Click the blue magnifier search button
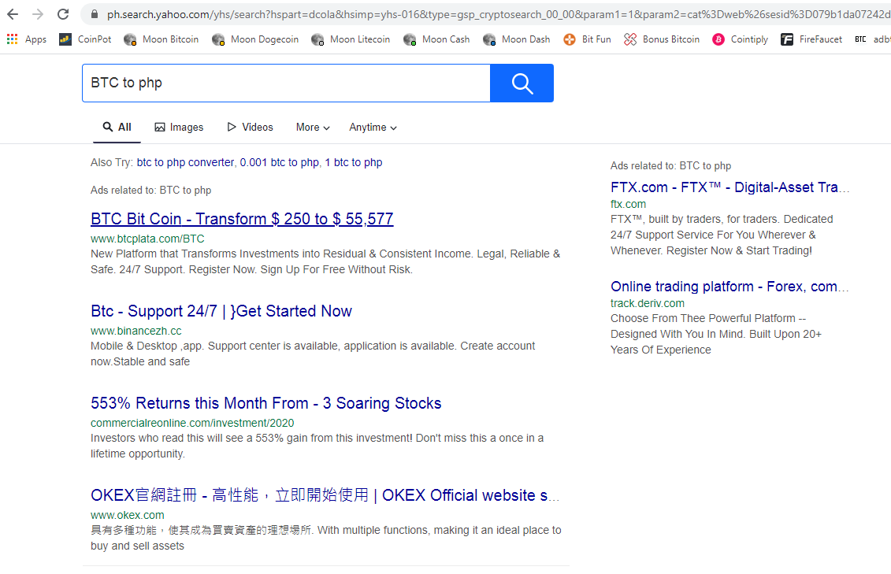This screenshot has width=891, height=574. point(522,83)
